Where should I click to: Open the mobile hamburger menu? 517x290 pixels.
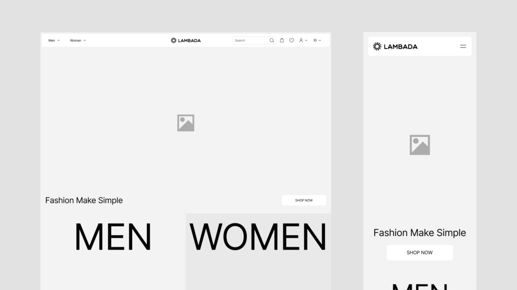[463, 46]
